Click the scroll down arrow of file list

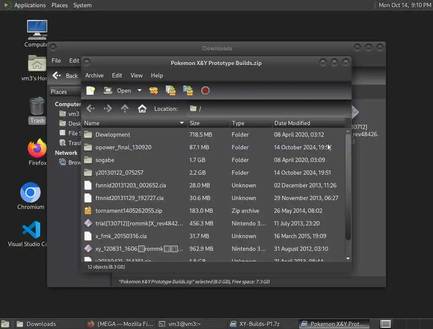[348, 258]
